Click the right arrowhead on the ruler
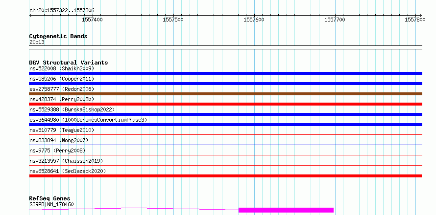This screenshot has width=436, height=215. point(420,15)
